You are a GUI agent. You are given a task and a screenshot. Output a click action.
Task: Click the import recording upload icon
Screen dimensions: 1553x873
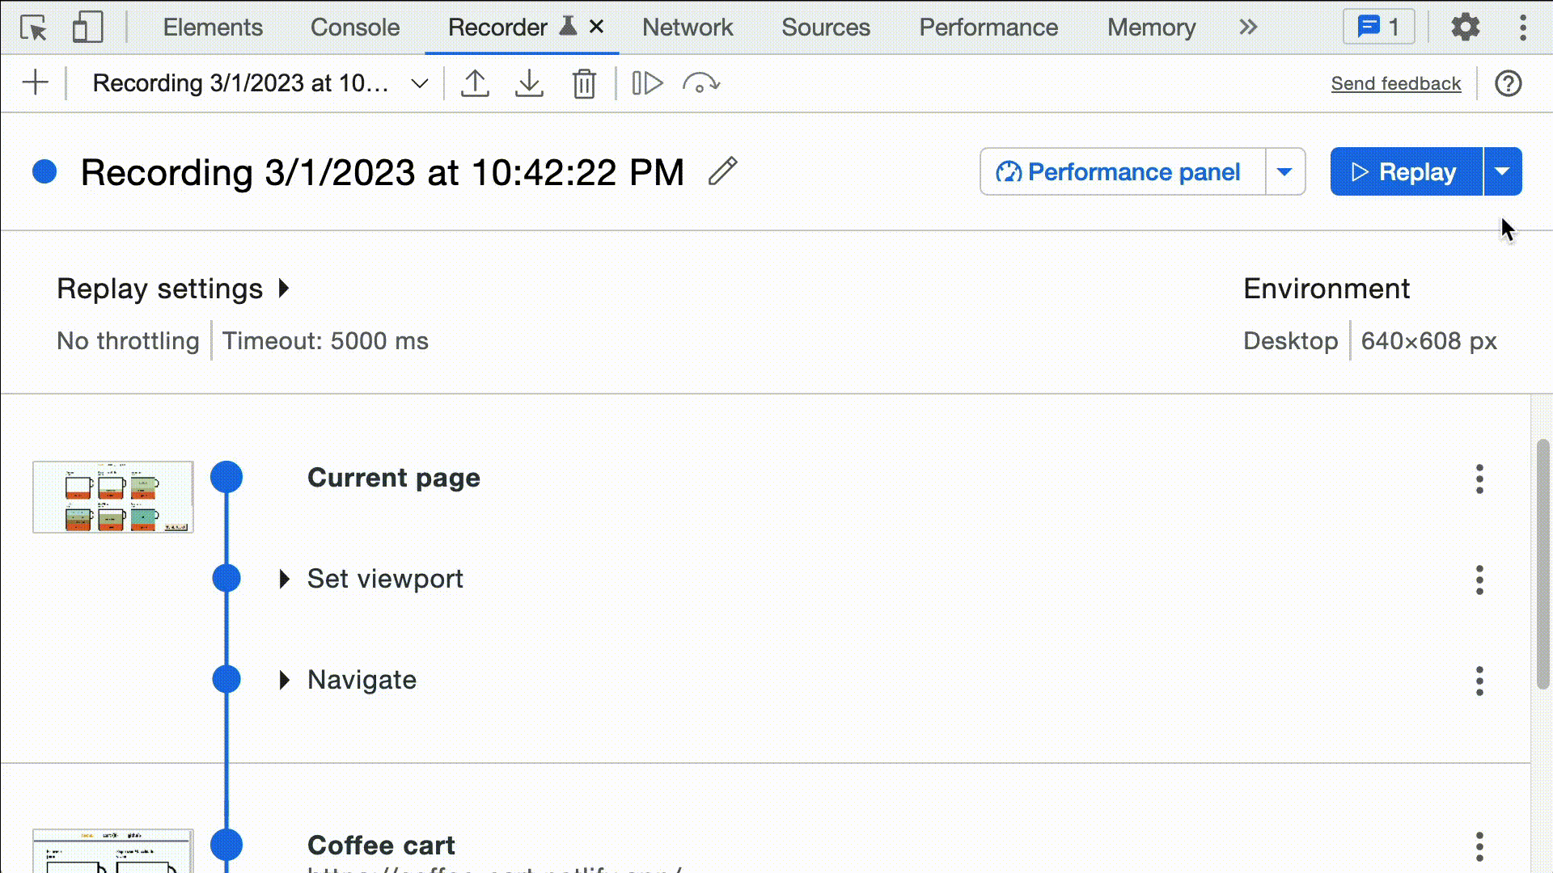click(x=475, y=83)
